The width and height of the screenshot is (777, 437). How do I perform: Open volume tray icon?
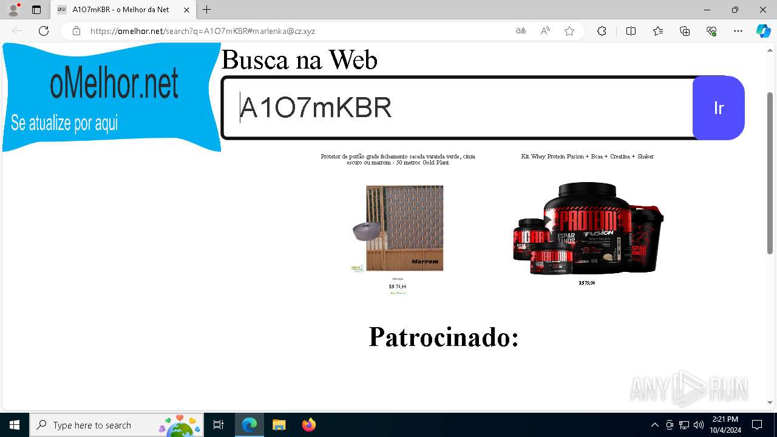tap(699, 425)
